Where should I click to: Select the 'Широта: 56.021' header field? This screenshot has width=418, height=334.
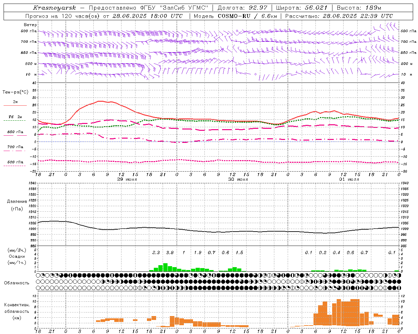[x=302, y=8]
